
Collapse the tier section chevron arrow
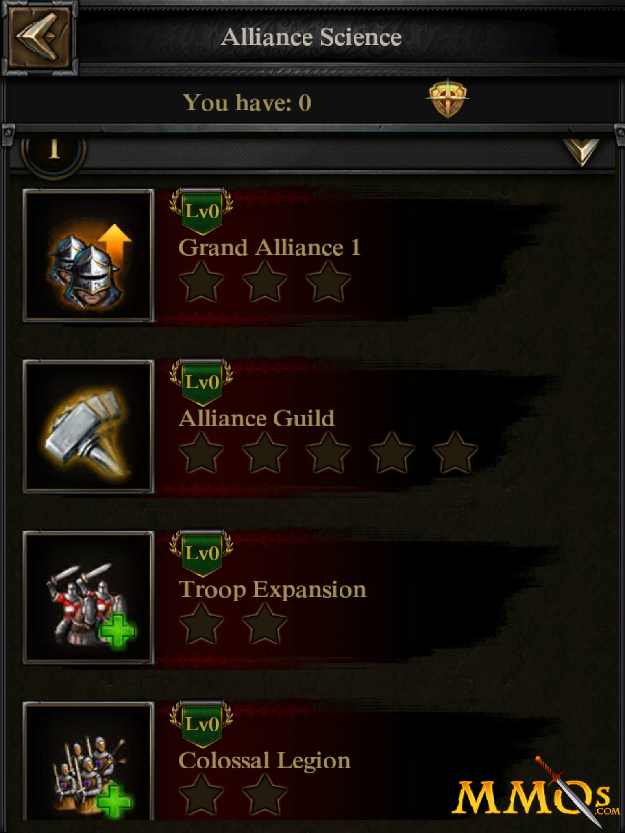point(581,152)
